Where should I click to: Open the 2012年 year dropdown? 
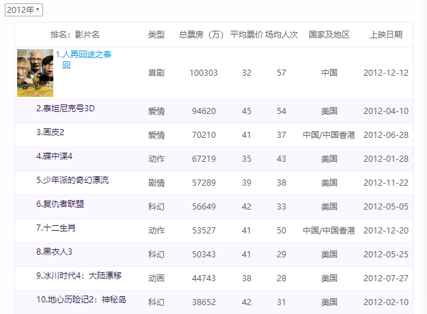coord(23,10)
